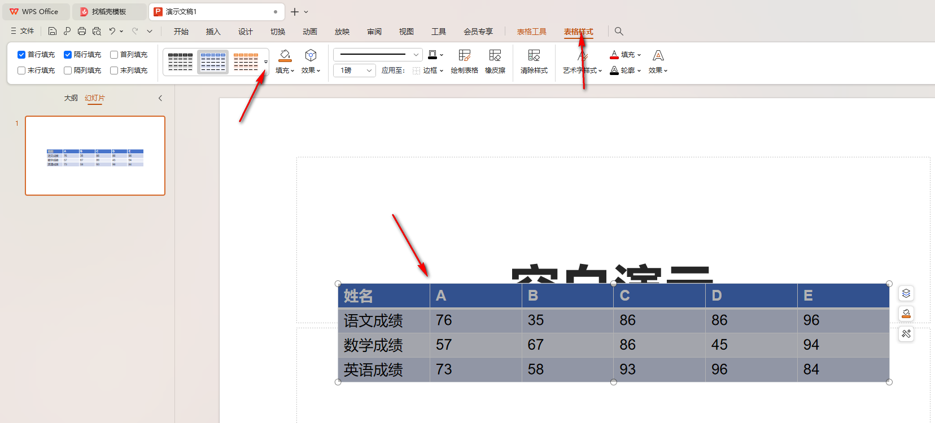
Task: Enable 首列填充 checkbox
Action: tap(114, 55)
